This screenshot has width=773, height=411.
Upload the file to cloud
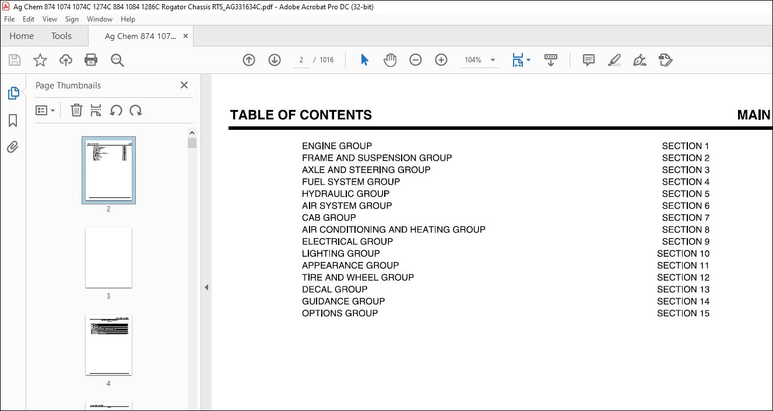[66, 60]
